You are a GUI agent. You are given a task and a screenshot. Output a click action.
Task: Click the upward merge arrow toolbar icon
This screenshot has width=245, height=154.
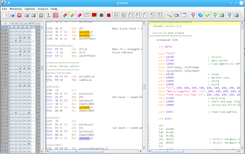coord(48,15)
